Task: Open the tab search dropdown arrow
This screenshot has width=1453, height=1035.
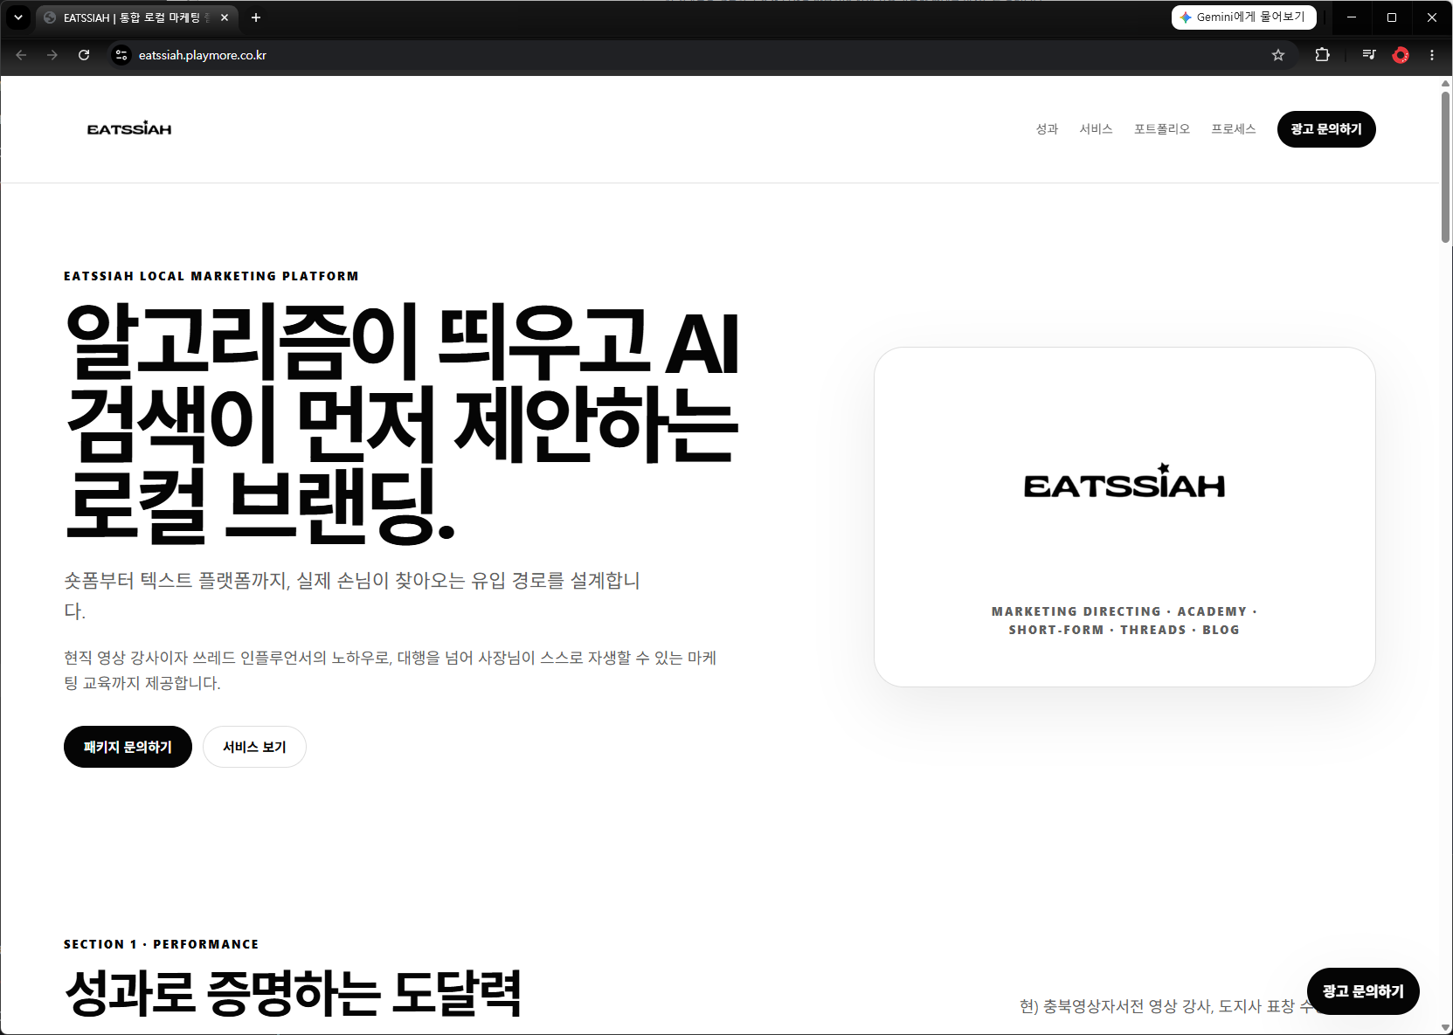Action: 18,17
